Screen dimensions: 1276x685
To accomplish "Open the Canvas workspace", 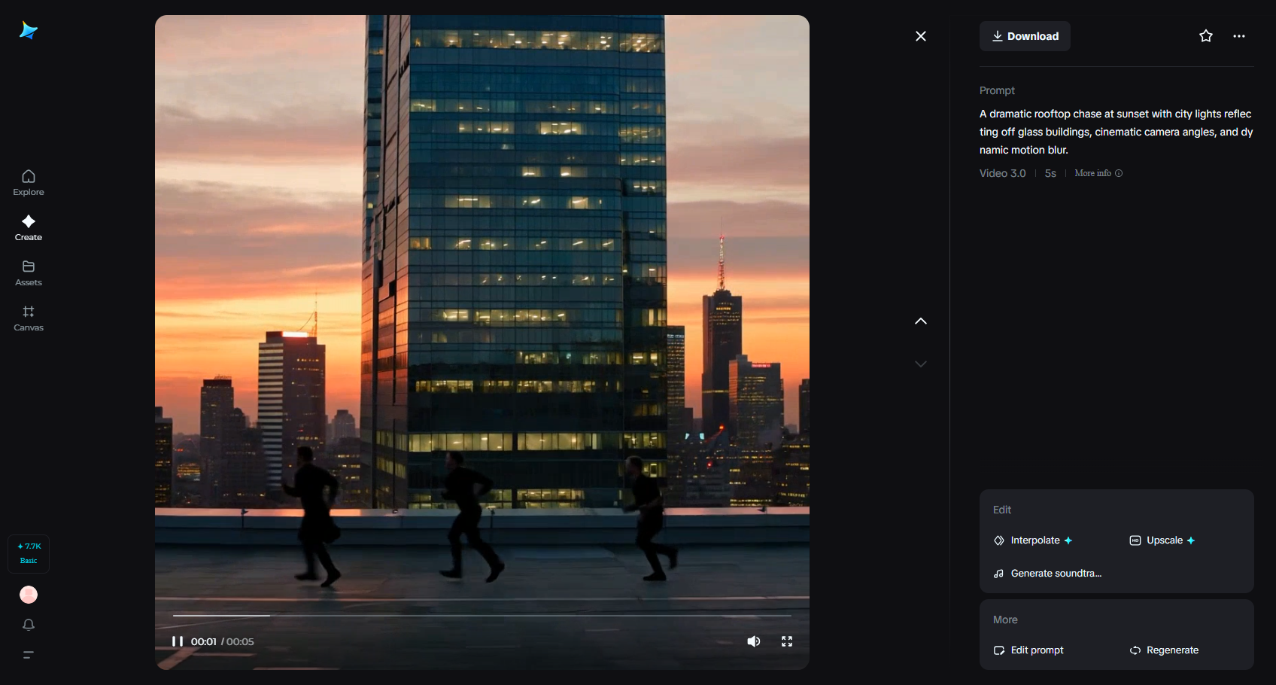I will 28,318.
